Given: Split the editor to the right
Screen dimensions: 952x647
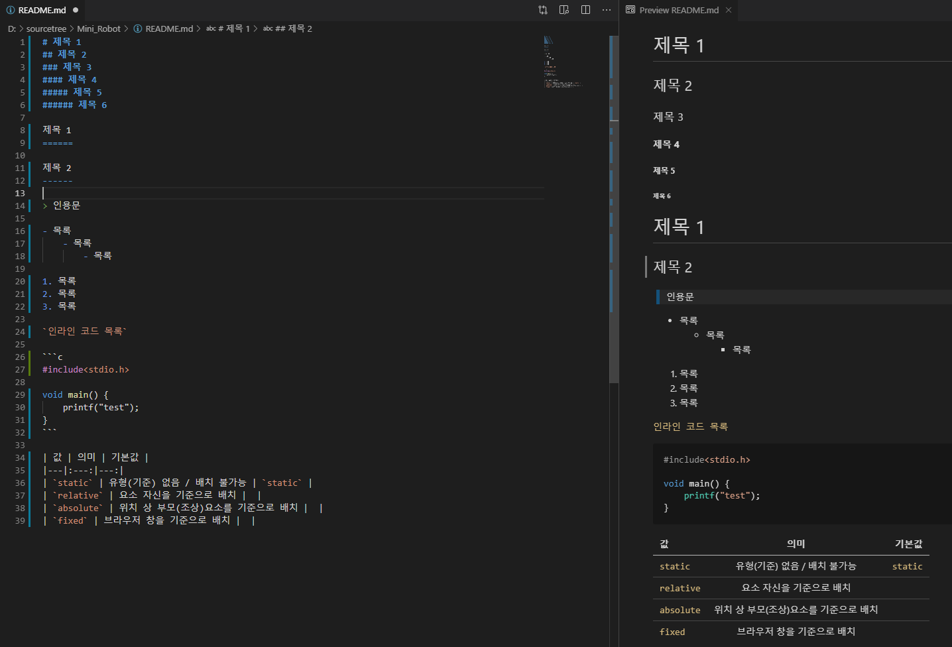Looking at the screenshot, I should [x=585, y=10].
